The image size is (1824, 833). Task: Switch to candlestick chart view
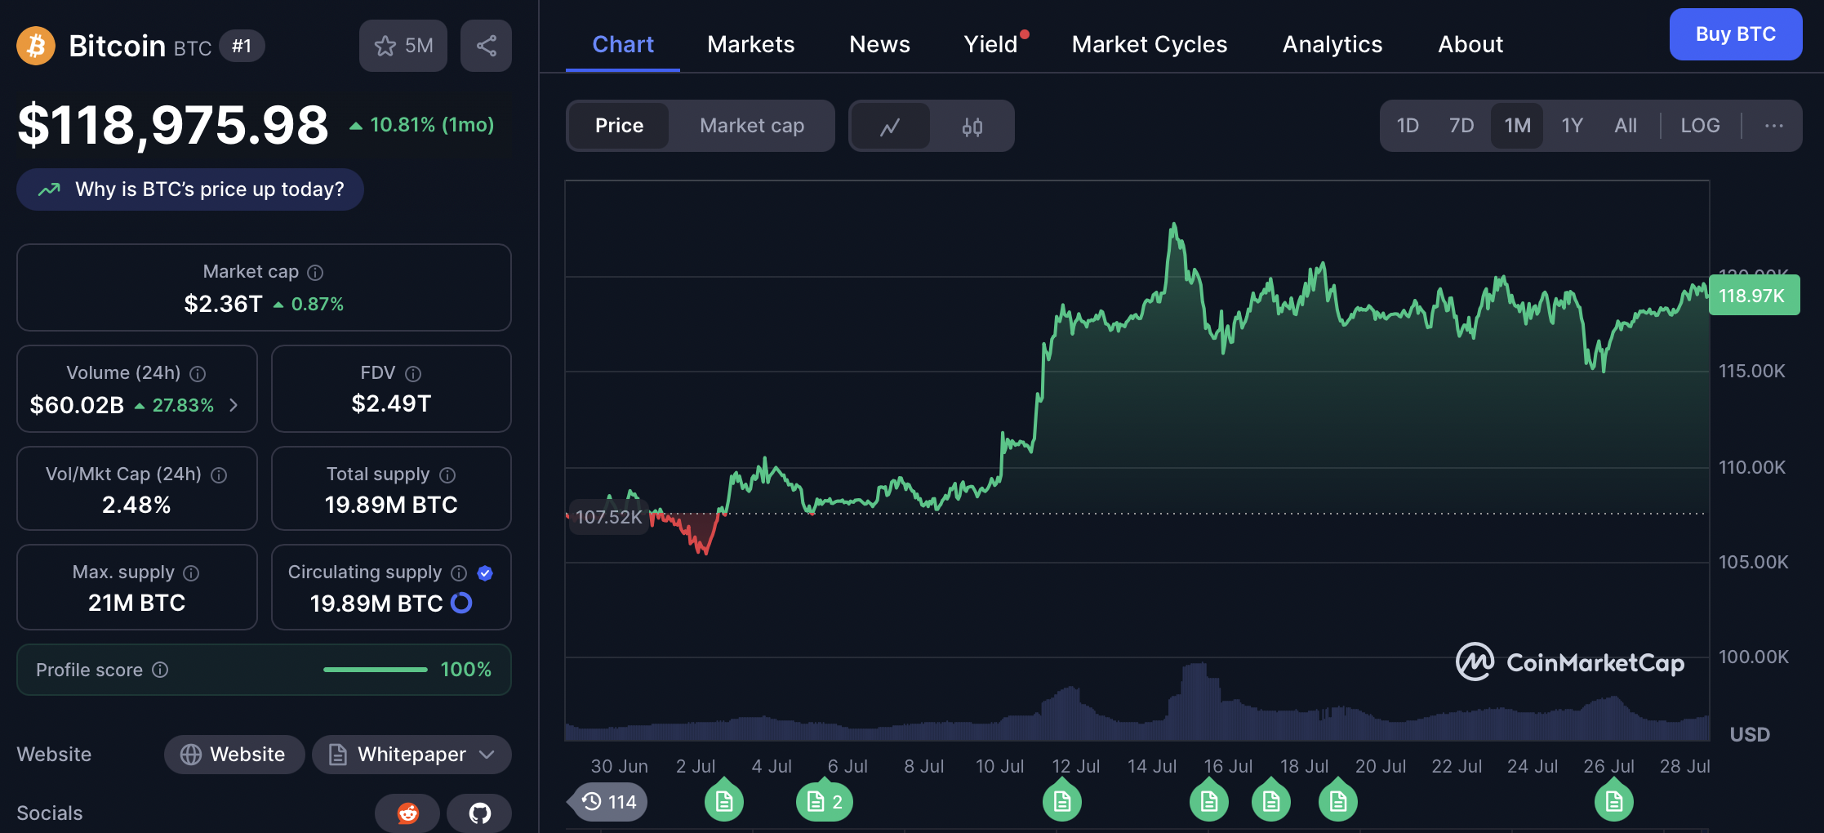tap(972, 126)
